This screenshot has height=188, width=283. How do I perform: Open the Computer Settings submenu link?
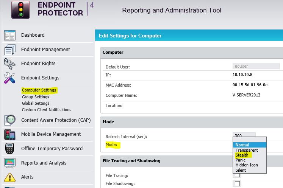[39, 90]
